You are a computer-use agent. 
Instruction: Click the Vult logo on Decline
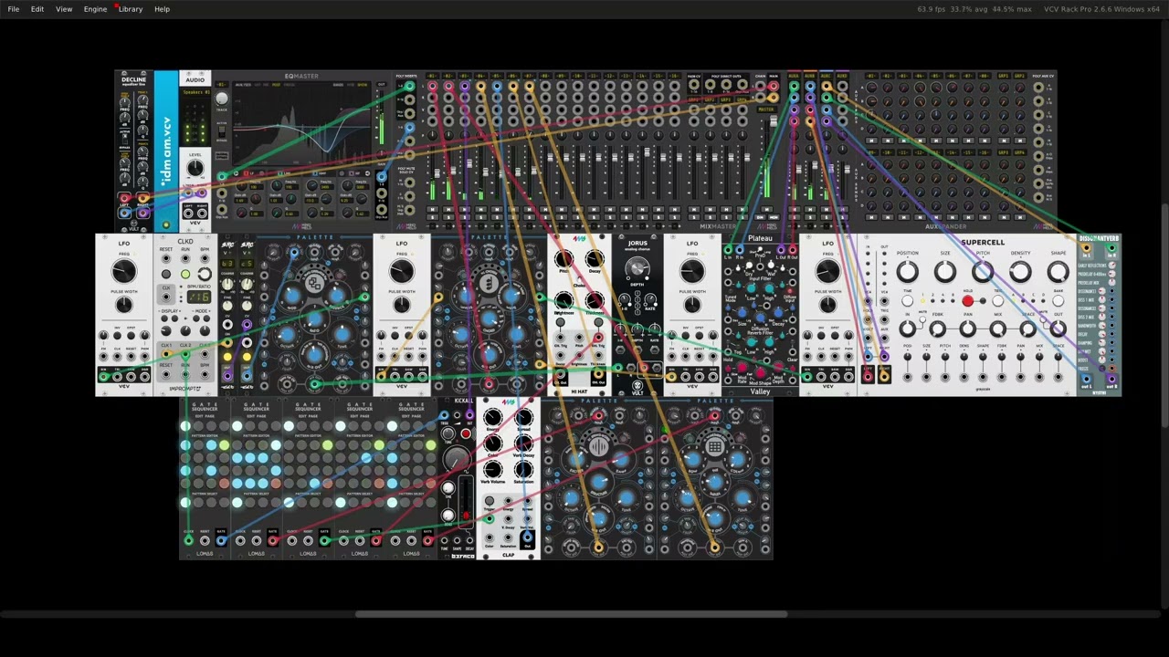(x=133, y=224)
